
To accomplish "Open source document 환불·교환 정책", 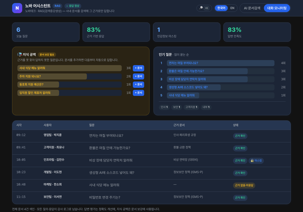I will pyautogui.click(x=182, y=147).
